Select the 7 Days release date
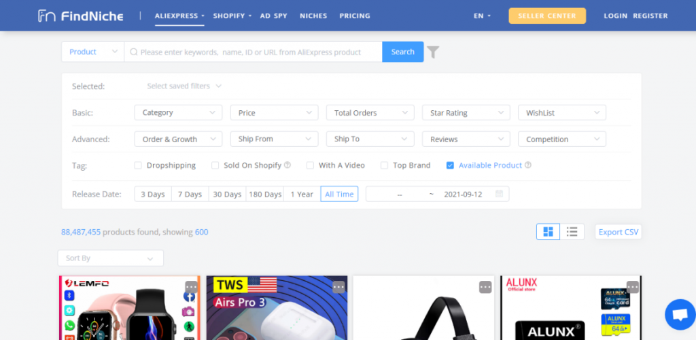696x340 pixels. coord(190,194)
